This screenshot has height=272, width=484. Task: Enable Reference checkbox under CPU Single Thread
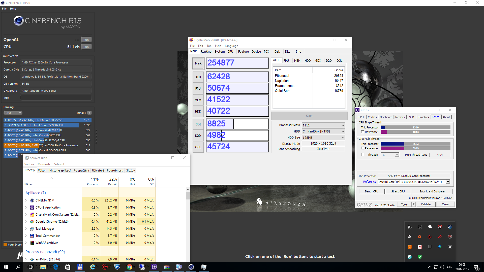[x=362, y=132]
